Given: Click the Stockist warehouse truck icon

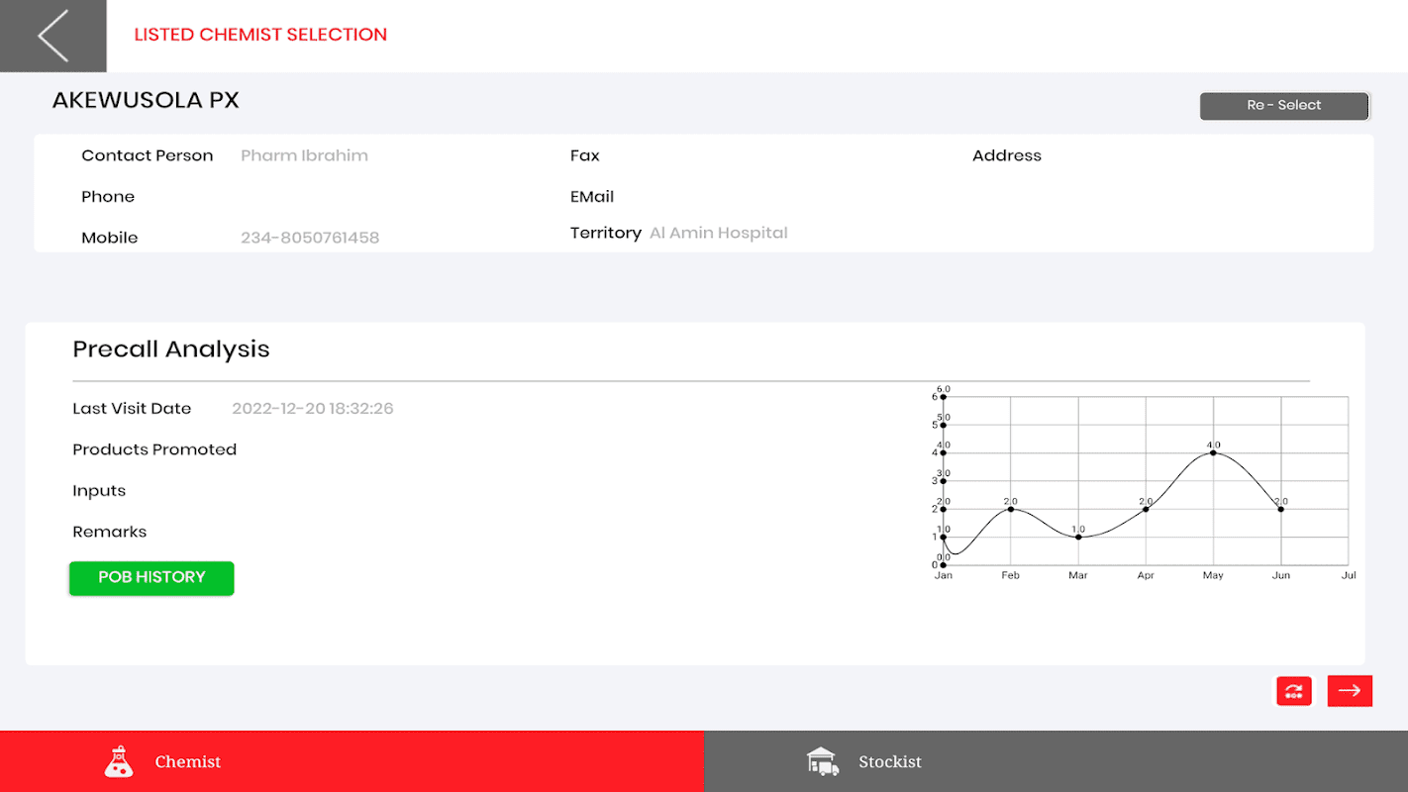Looking at the screenshot, I should pos(823,761).
